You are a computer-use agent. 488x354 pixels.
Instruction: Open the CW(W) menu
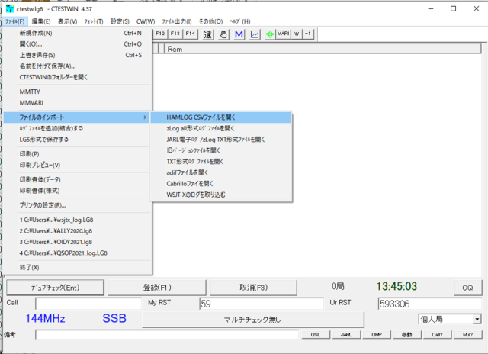(146, 21)
